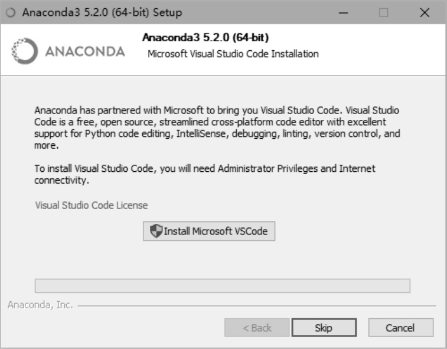Click the empty installation progress bar
Viewport: 447px width, 349px height.
pos(223,286)
